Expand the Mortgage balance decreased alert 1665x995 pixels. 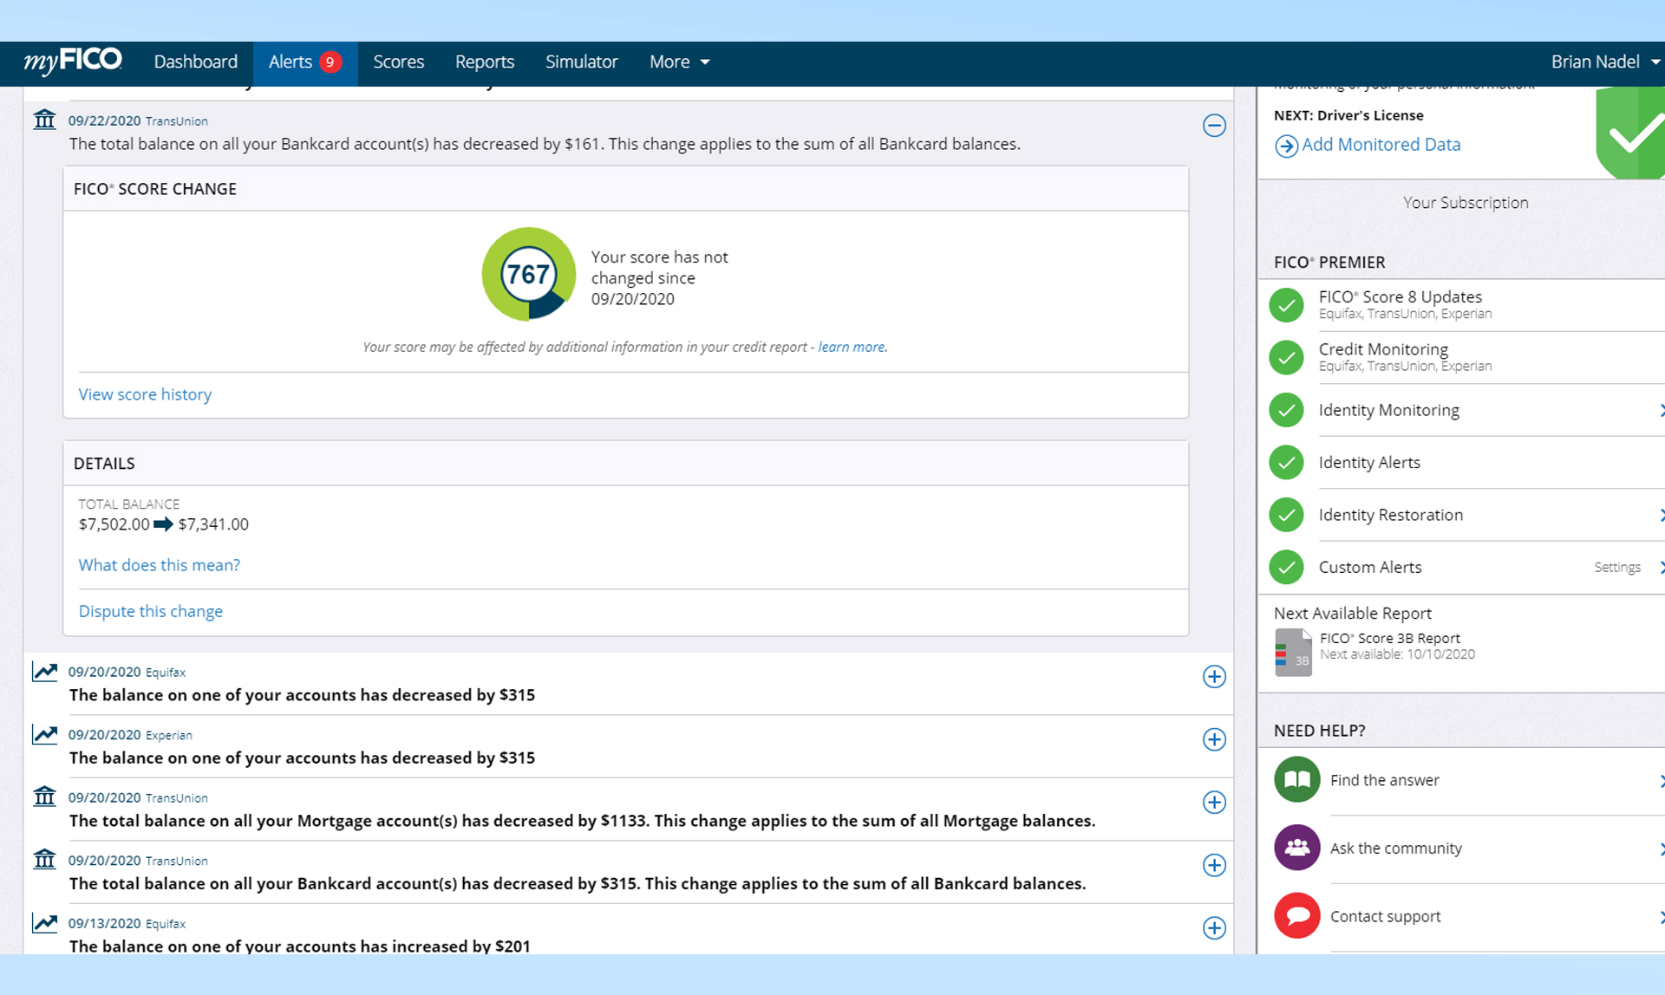point(1214,803)
